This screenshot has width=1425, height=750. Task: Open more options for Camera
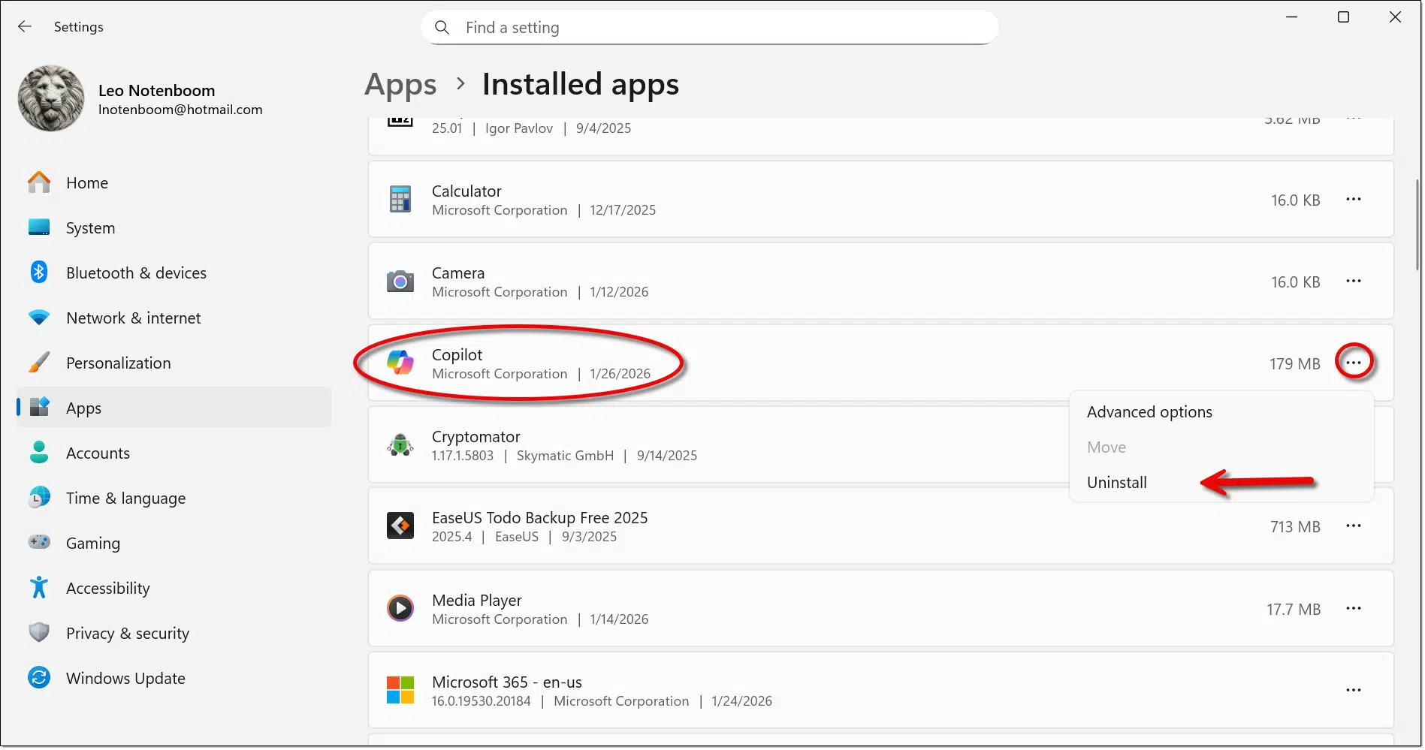point(1353,282)
